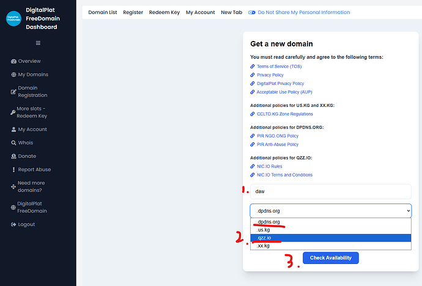Toggle the sidebar hamburger menu icon
Image resolution: width=422 pixels, height=286 pixels.
pos(38,43)
